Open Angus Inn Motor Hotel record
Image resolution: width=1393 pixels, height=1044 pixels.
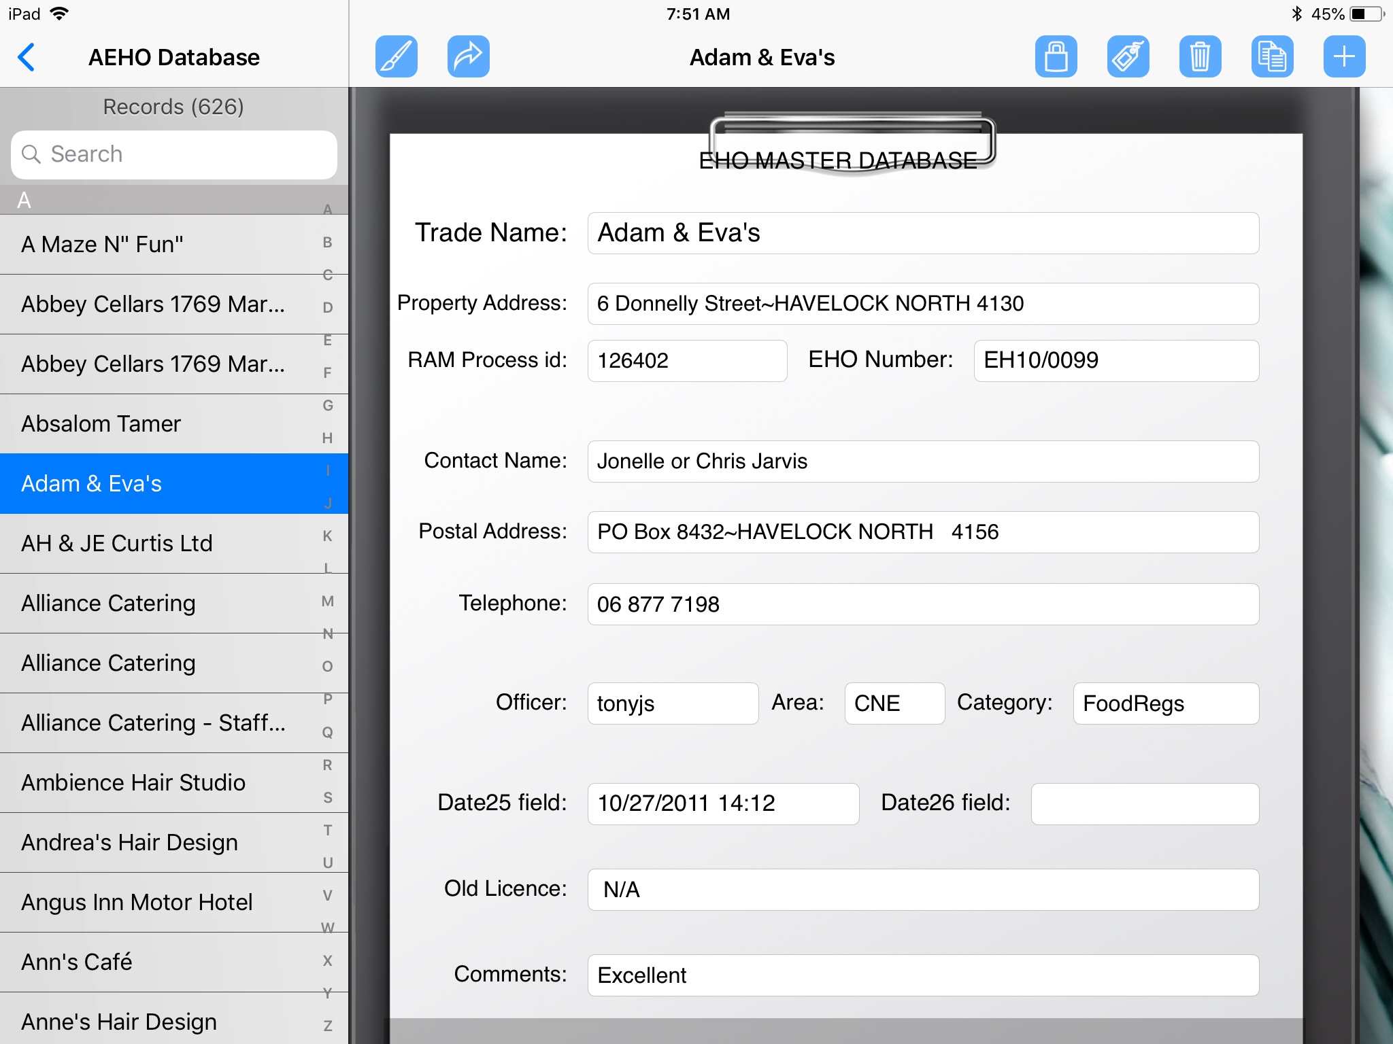tap(156, 902)
